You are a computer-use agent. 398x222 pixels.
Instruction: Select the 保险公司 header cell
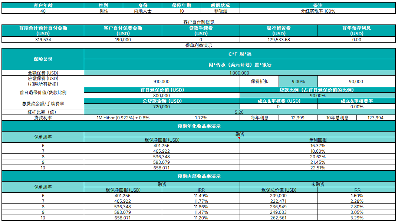pos(43,59)
